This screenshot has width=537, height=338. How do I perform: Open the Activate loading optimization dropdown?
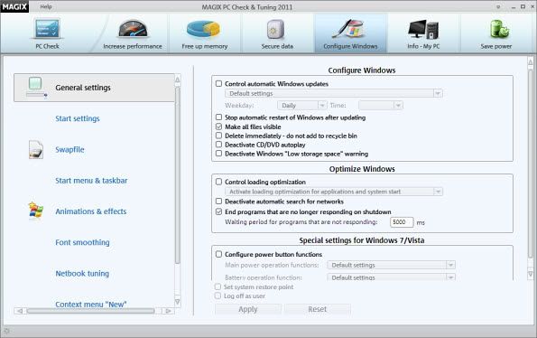tap(334, 192)
